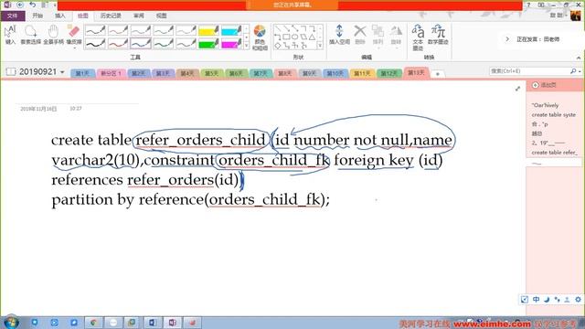The image size is (585, 329).
Task: Click Add Page button
Action: pyautogui.click(x=545, y=85)
